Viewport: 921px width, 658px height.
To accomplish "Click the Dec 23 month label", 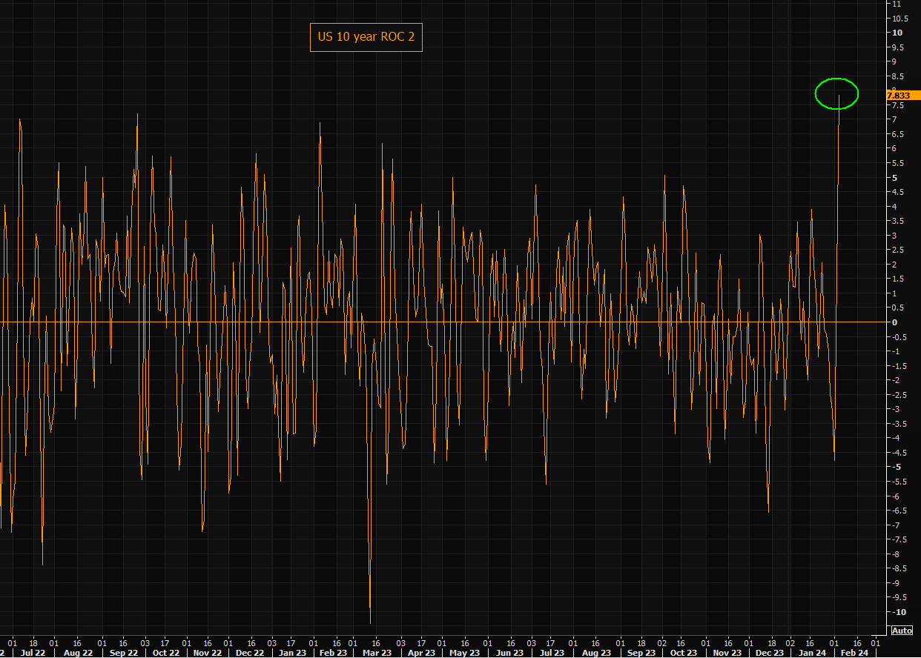I will pos(769,653).
